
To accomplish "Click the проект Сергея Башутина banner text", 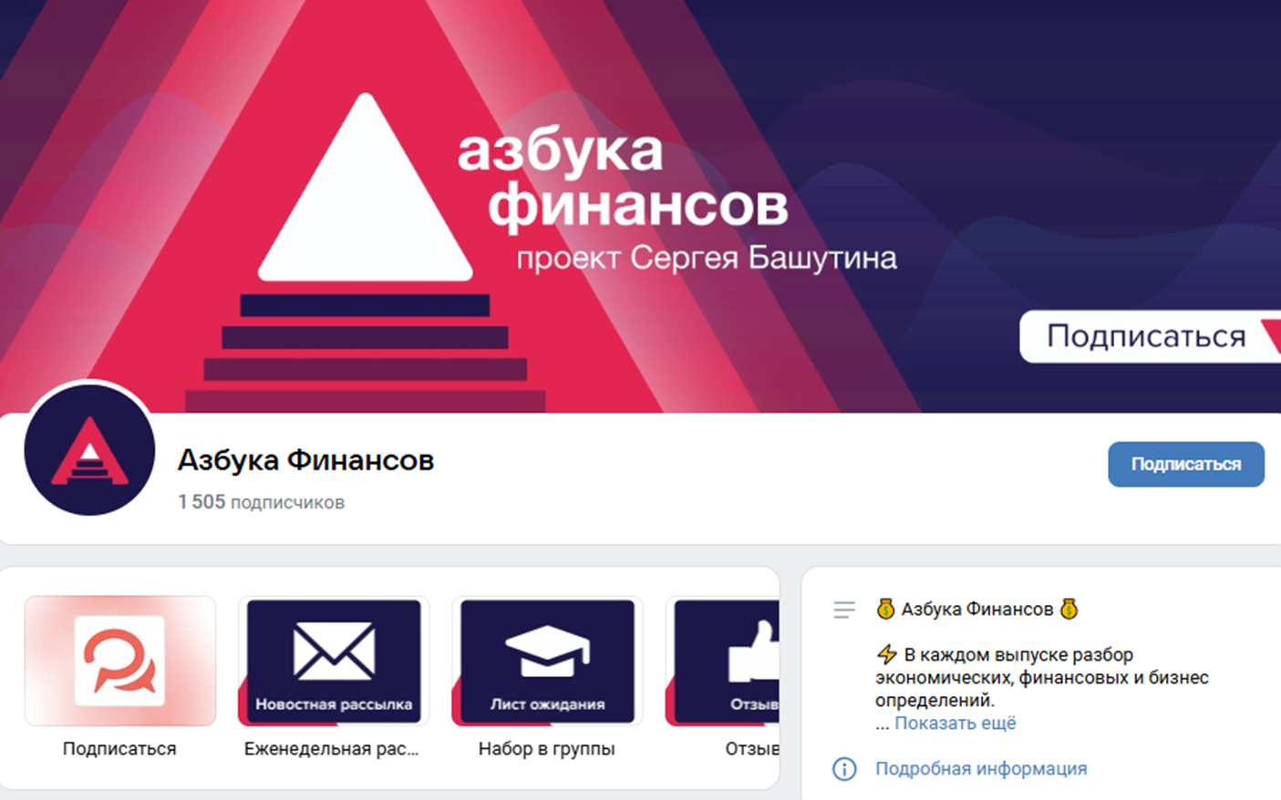I will (x=707, y=258).
